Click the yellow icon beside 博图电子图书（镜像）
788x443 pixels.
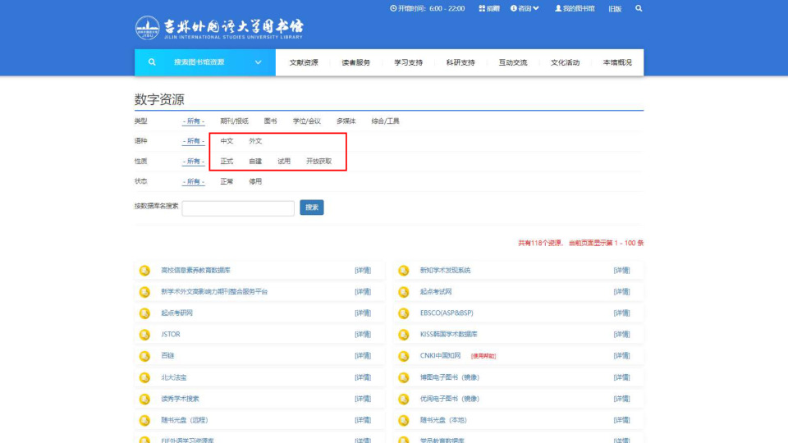(404, 377)
